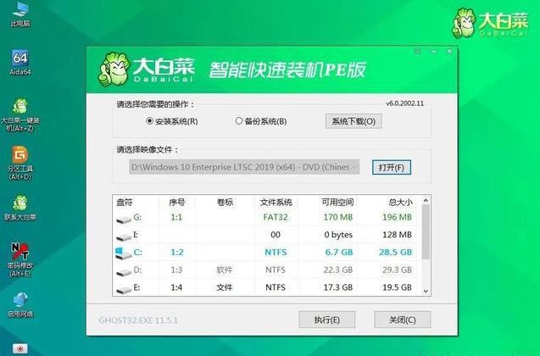This screenshot has width=540, height=356.
Task: Expand the image file dropdown list
Action: [354, 167]
